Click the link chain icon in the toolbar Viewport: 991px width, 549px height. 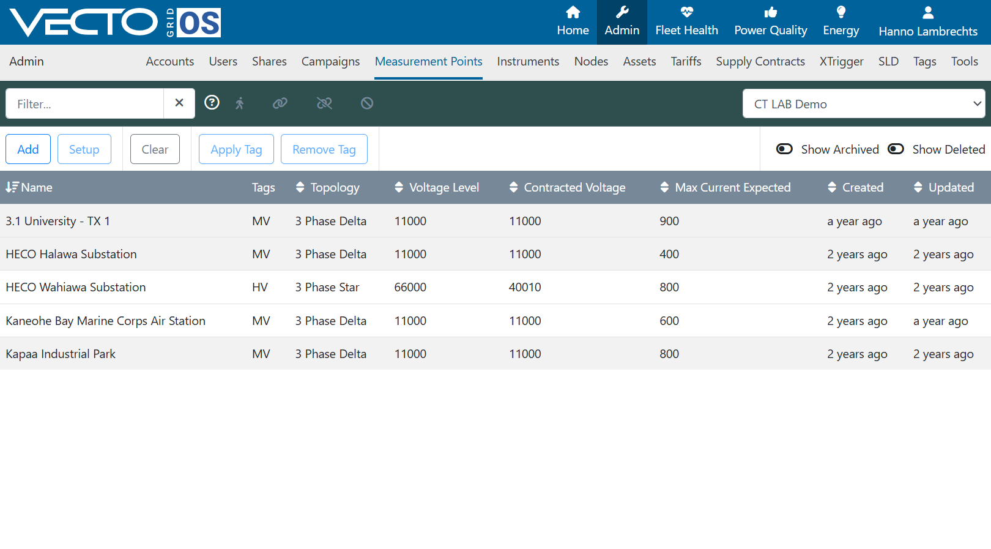pos(280,103)
